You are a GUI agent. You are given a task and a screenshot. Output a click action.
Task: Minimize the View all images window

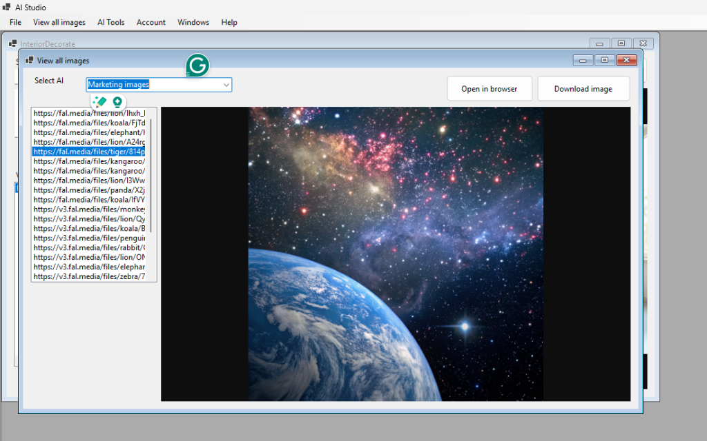(x=583, y=60)
